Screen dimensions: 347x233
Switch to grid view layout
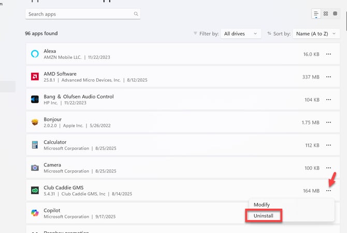pos(326,14)
